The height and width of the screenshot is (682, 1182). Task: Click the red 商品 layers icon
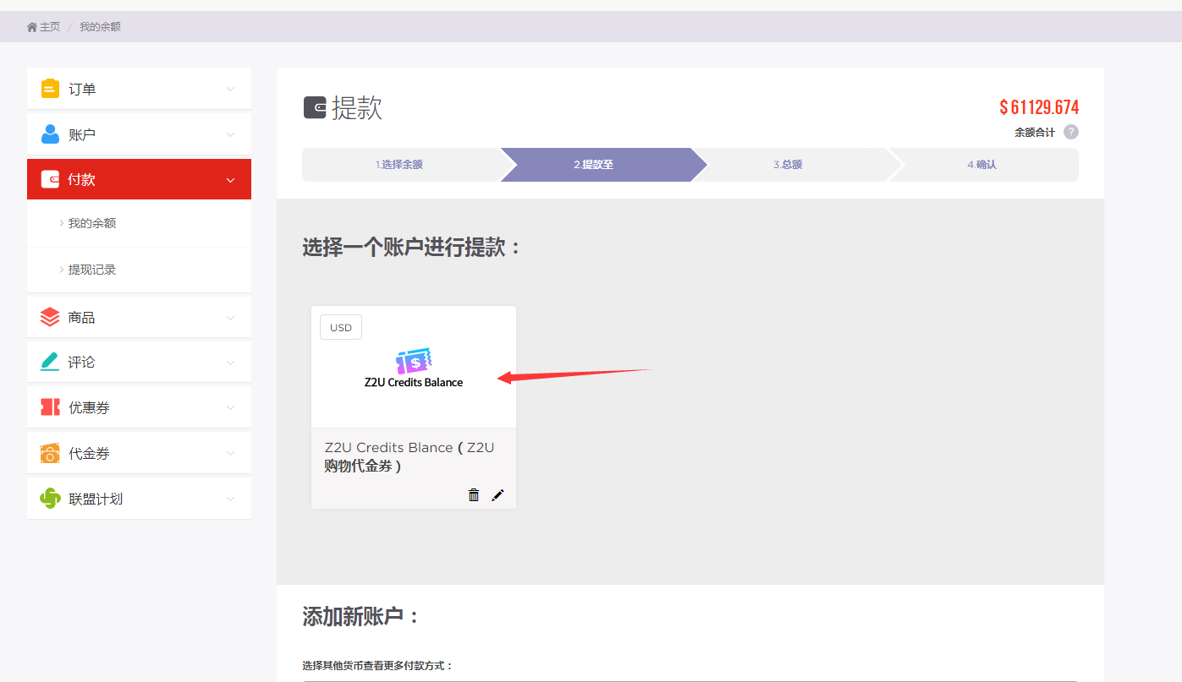pos(50,317)
